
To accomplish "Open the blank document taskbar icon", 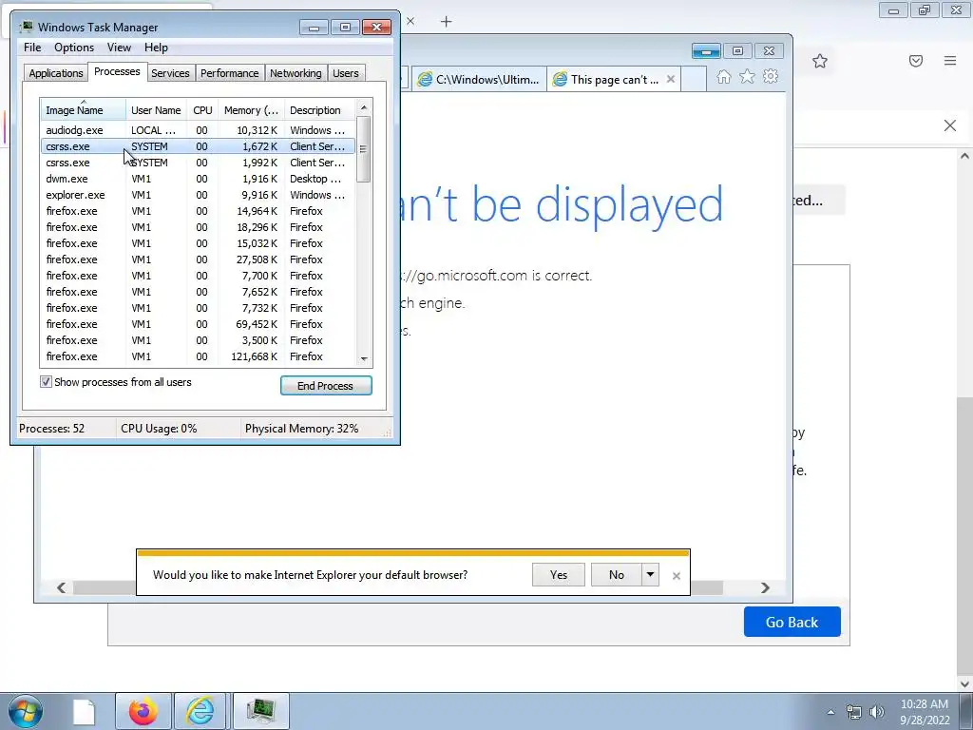I will click(x=84, y=711).
